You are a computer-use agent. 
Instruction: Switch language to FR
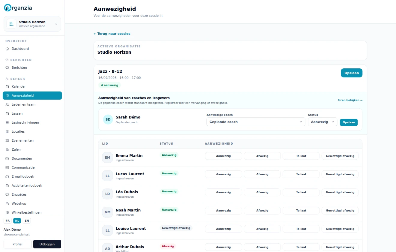[x=8, y=221]
